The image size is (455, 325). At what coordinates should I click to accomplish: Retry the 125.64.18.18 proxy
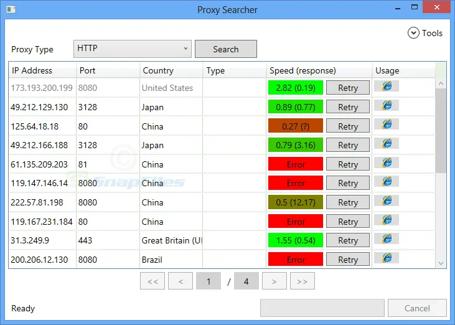pyautogui.click(x=348, y=126)
